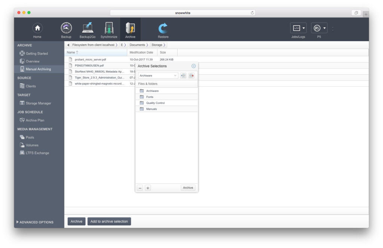Open the P5 dropdown menu
This screenshot has height=248, width=383.
319,28
